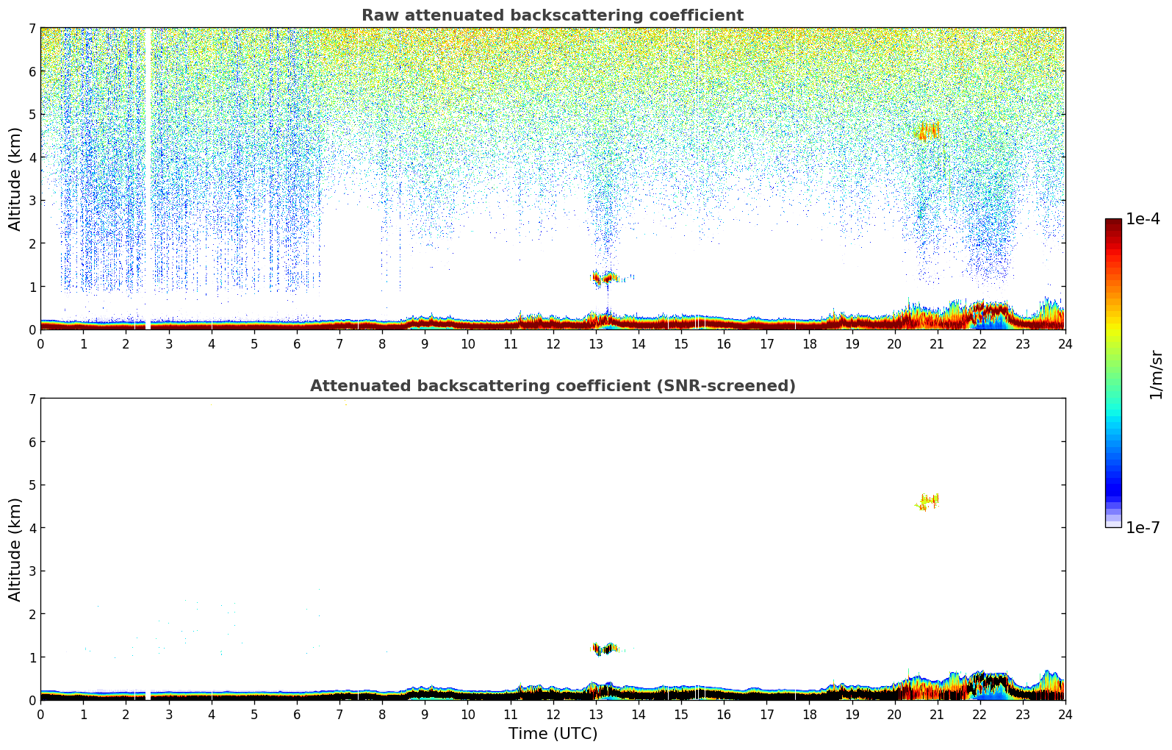Click the low cloud near 13 UTC in the raw plot
Image resolution: width=1172 pixels, height=750 pixels.
(x=606, y=278)
